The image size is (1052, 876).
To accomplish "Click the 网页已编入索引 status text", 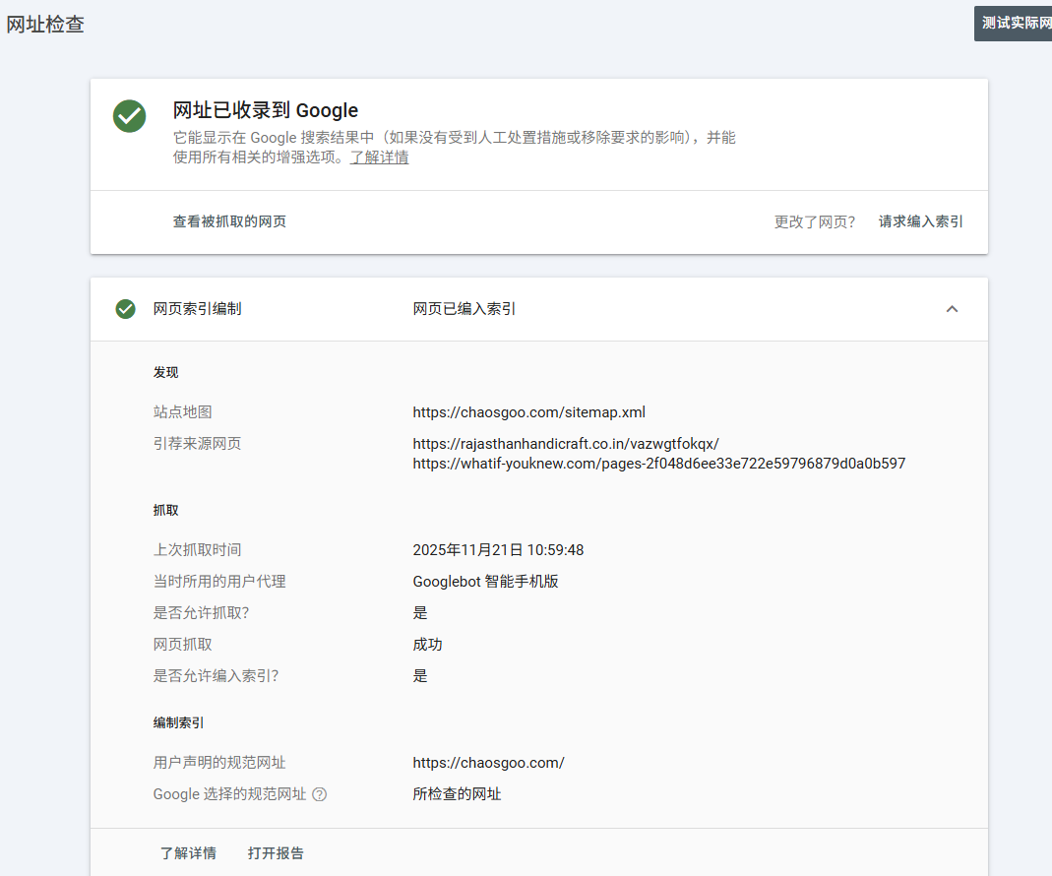I will coord(464,309).
